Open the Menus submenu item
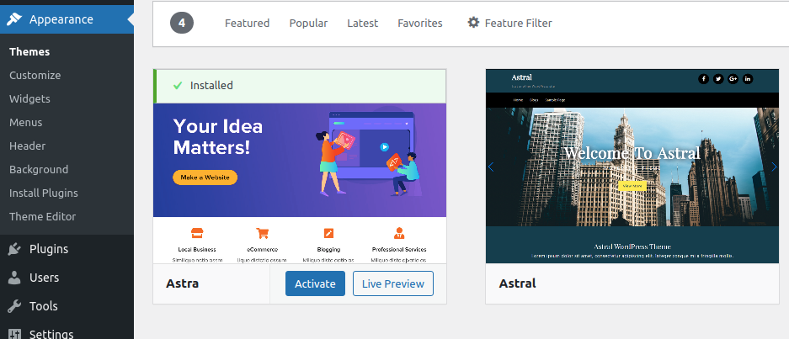Image resolution: width=789 pixels, height=339 pixels. tap(25, 122)
